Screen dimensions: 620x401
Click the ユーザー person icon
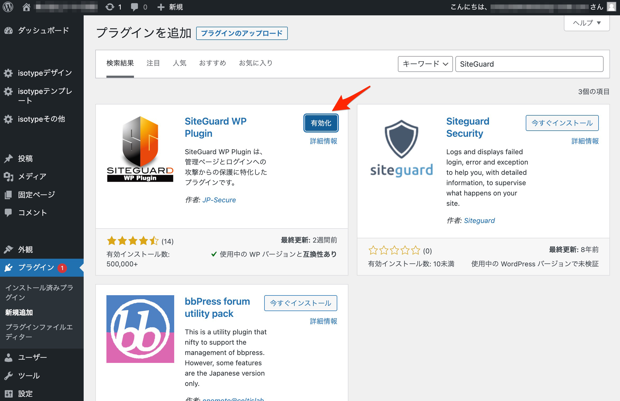click(8, 358)
